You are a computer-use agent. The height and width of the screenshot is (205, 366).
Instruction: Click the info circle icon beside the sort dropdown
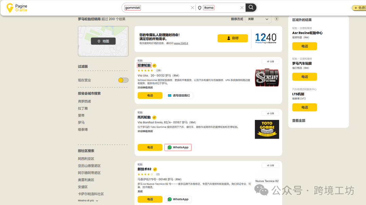coord(276,19)
